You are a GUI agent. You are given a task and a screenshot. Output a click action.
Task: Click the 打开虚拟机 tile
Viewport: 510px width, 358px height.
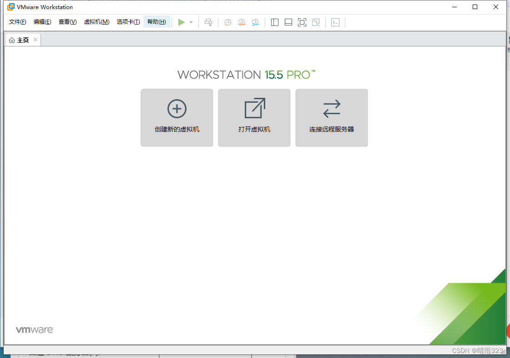(x=254, y=118)
